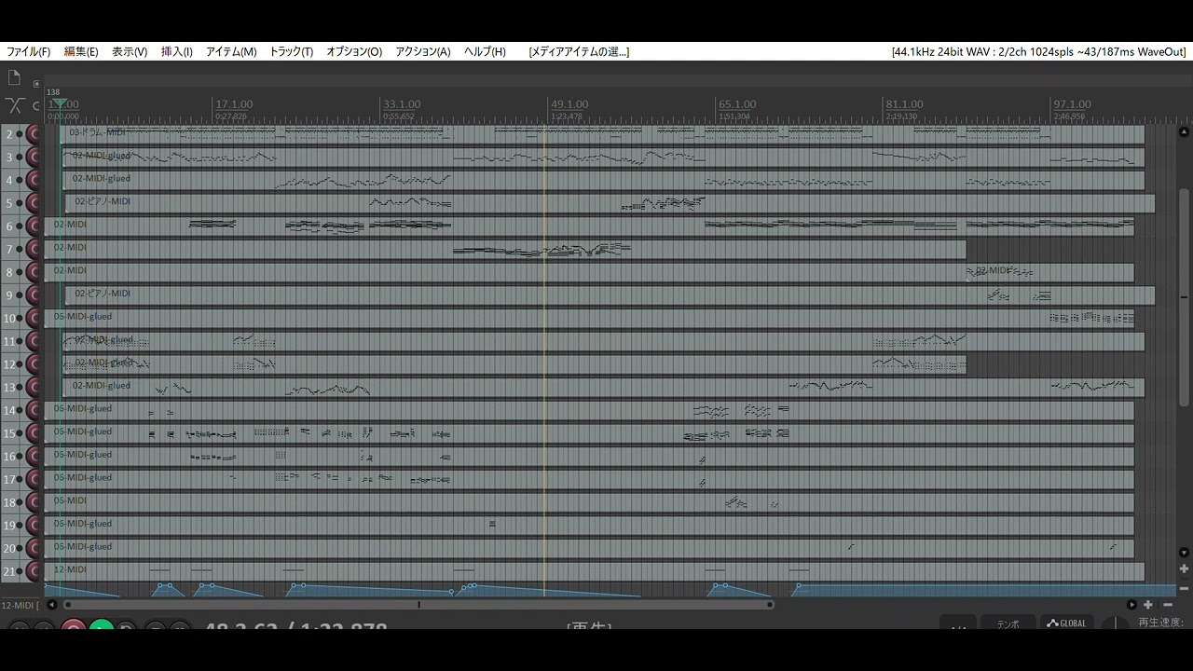Screen dimensions: 1193x671
Task: Click the horizontal scrollbar thumb
Action: [x=418, y=605]
